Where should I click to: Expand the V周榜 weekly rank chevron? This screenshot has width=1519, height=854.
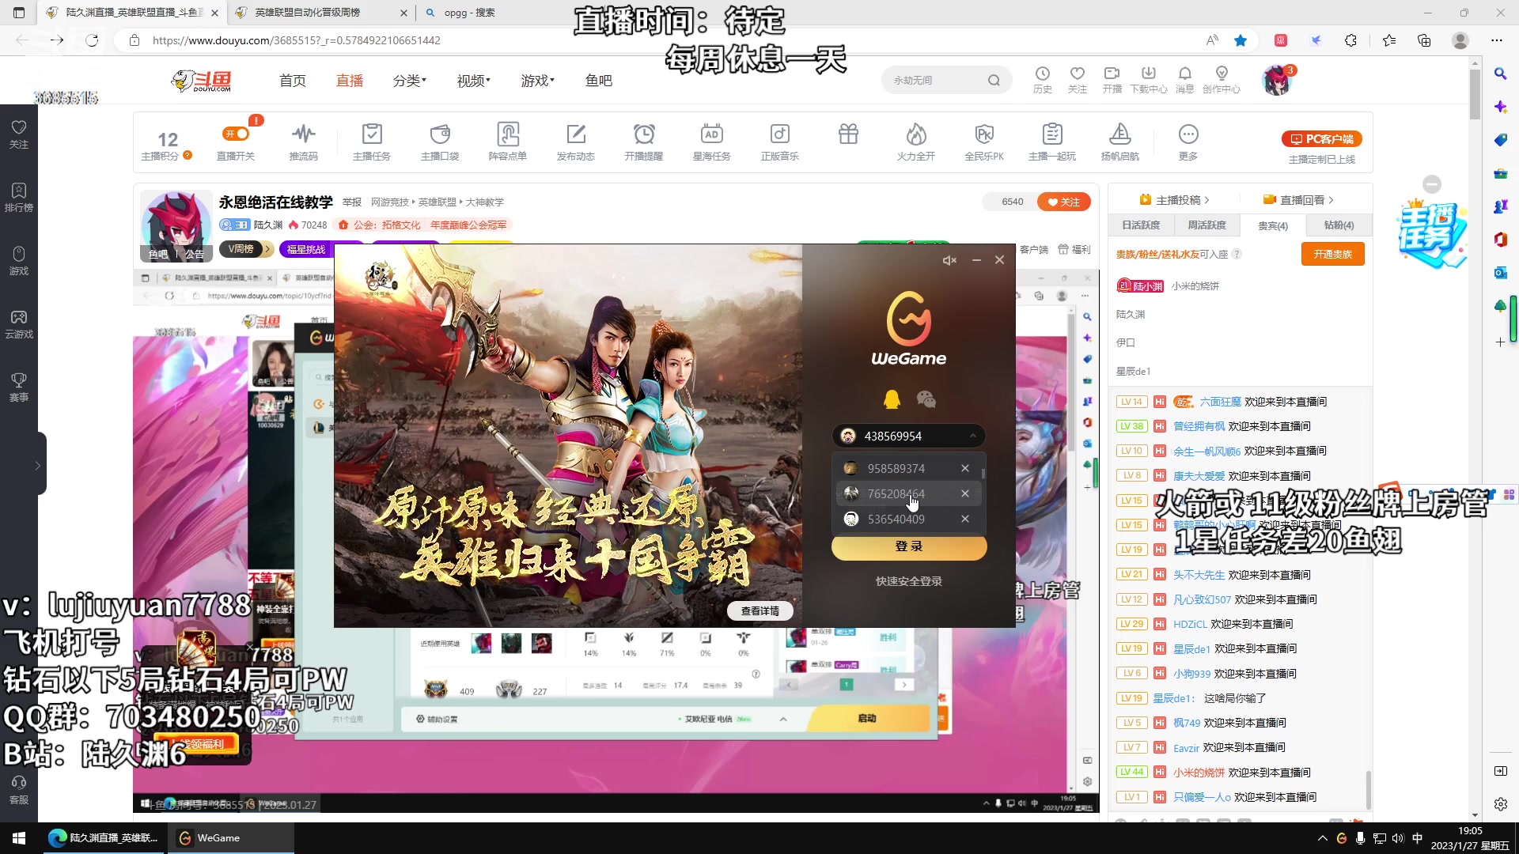(268, 249)
